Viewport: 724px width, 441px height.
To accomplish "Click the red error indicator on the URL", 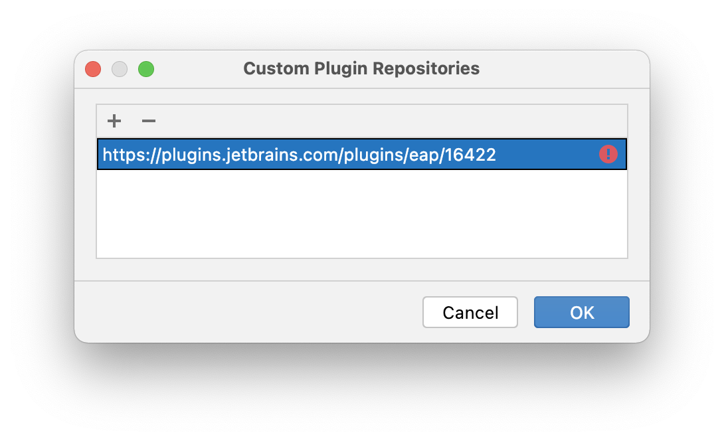I will pyautogui.click(x=609, y=154).
